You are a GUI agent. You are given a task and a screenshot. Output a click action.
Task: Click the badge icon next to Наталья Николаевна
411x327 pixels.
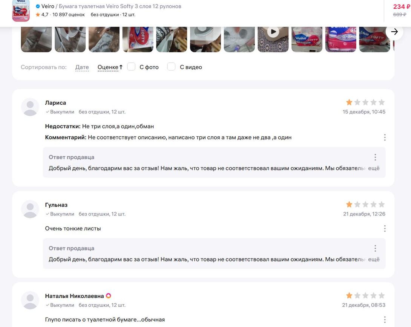(109, 296)
